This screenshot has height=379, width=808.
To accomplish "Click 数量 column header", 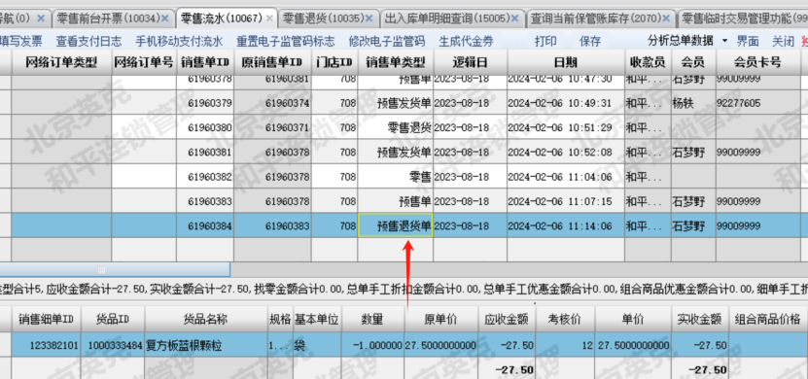I will coord(372,320).
